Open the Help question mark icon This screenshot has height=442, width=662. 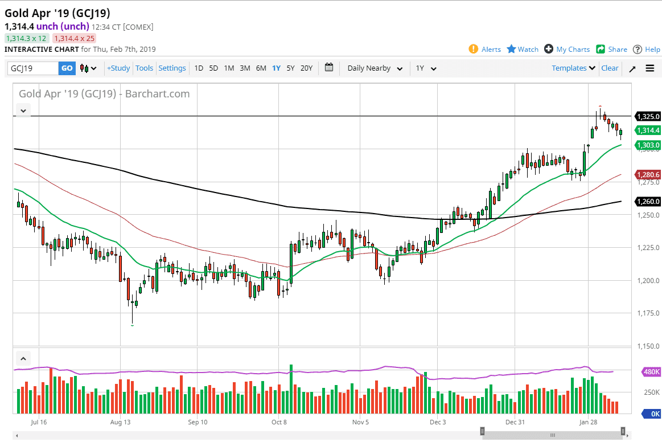click(638, 49)
